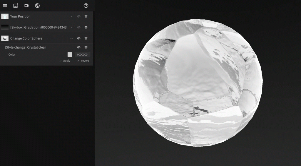The height and width of the screenshot is (166, 301).
Task: Expand the Your Position section
Action: (x=71, y=16)
